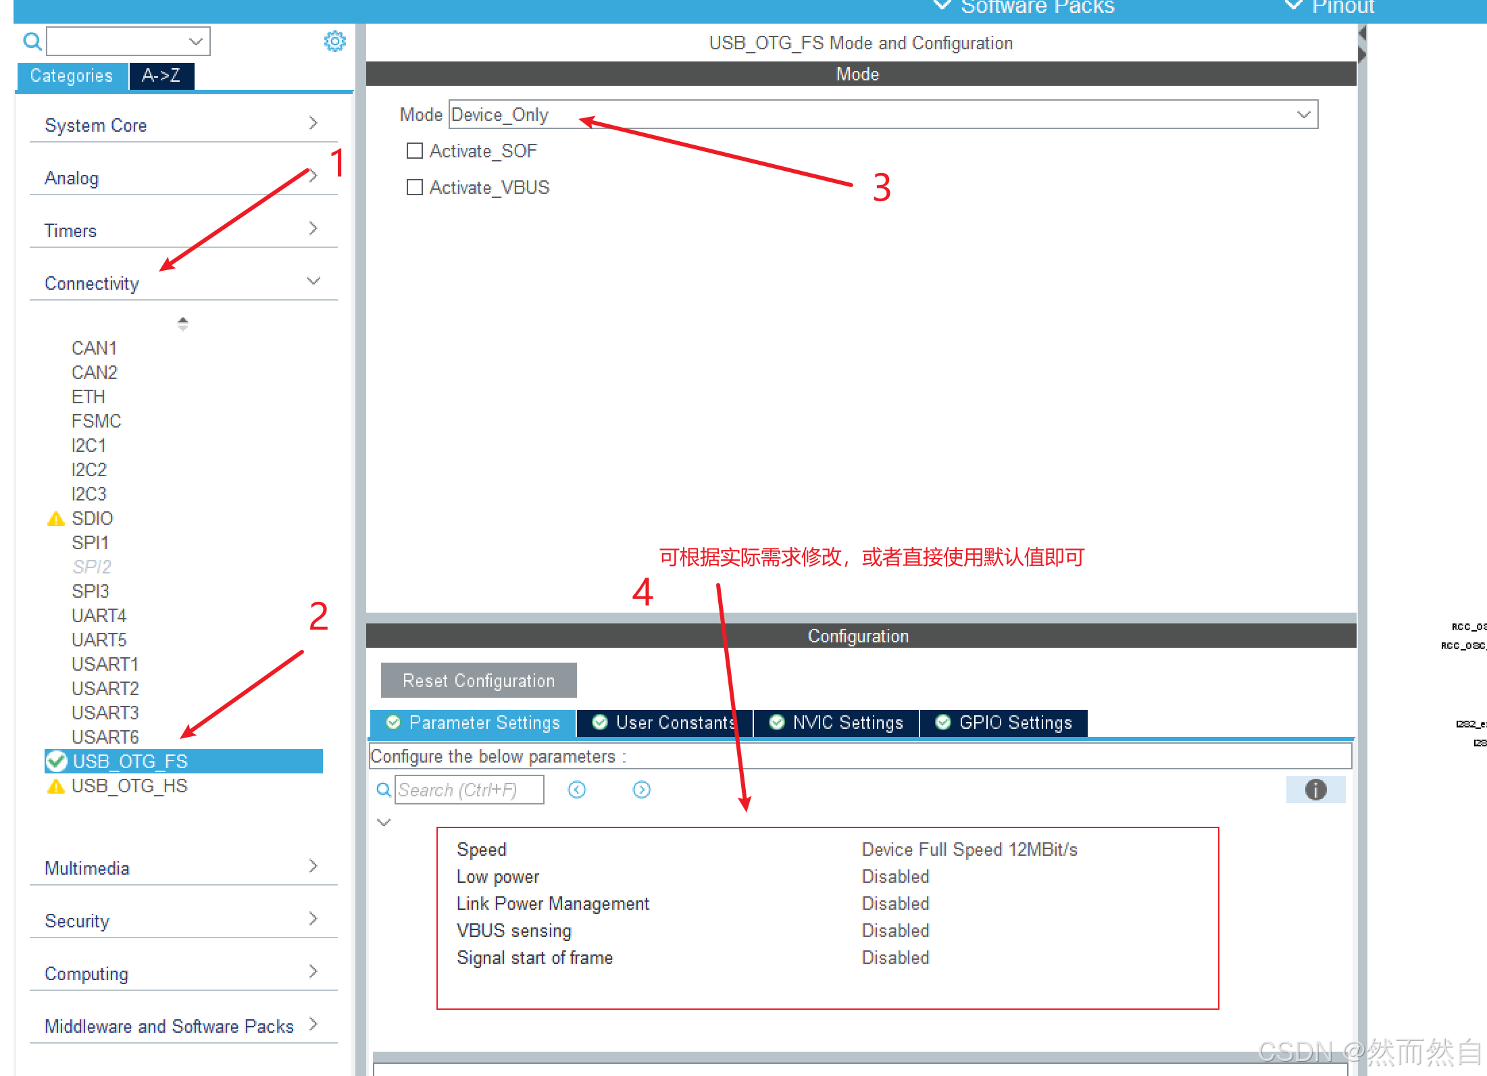Click the parameter search magnifier icon
Viewport: 1487px width, 1076px height.
pos(383,789)
